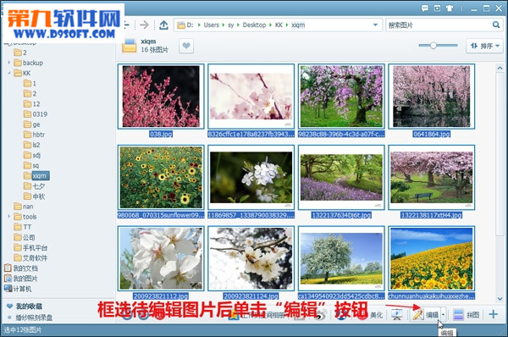Select the sdj folder in tree
Screen dimensions: 508x337
coord(32,155)
